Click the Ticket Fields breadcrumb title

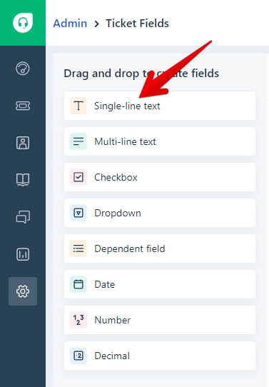click(x=137, y=24)
